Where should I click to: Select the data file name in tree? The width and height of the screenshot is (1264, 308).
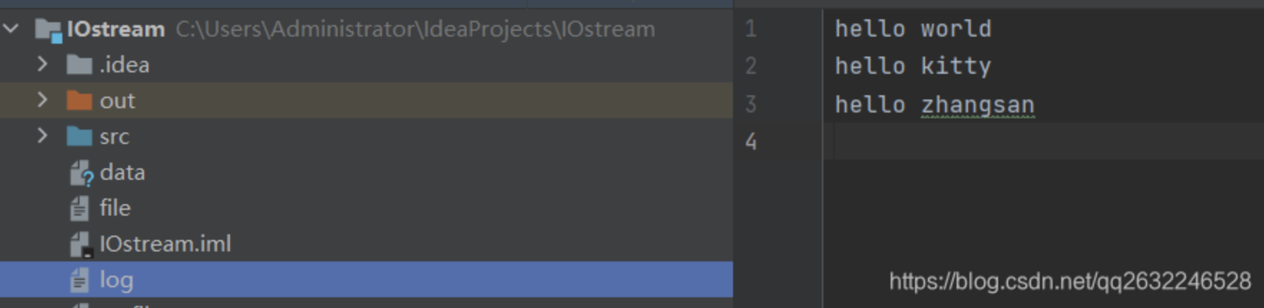click(123, 173)
